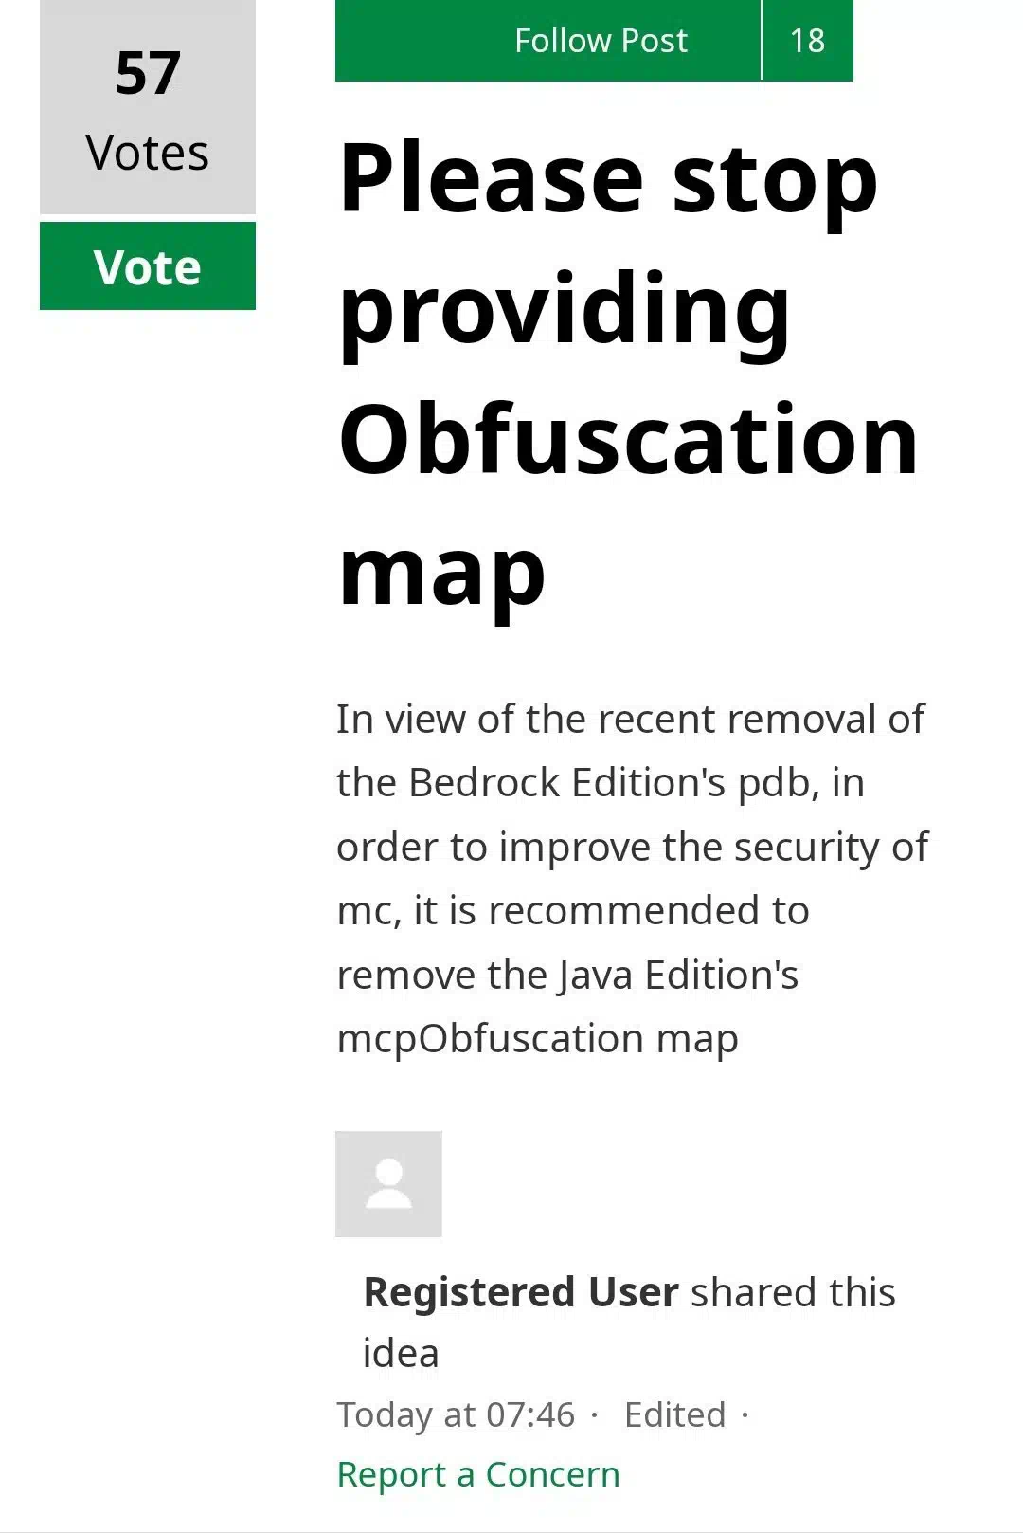This screenshot has height=1533, width=1023.
Task: Open the follower count showing 18
Action: point(808,41)
